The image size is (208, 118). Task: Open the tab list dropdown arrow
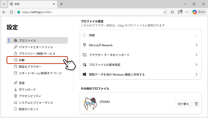[x=4, y=4]
